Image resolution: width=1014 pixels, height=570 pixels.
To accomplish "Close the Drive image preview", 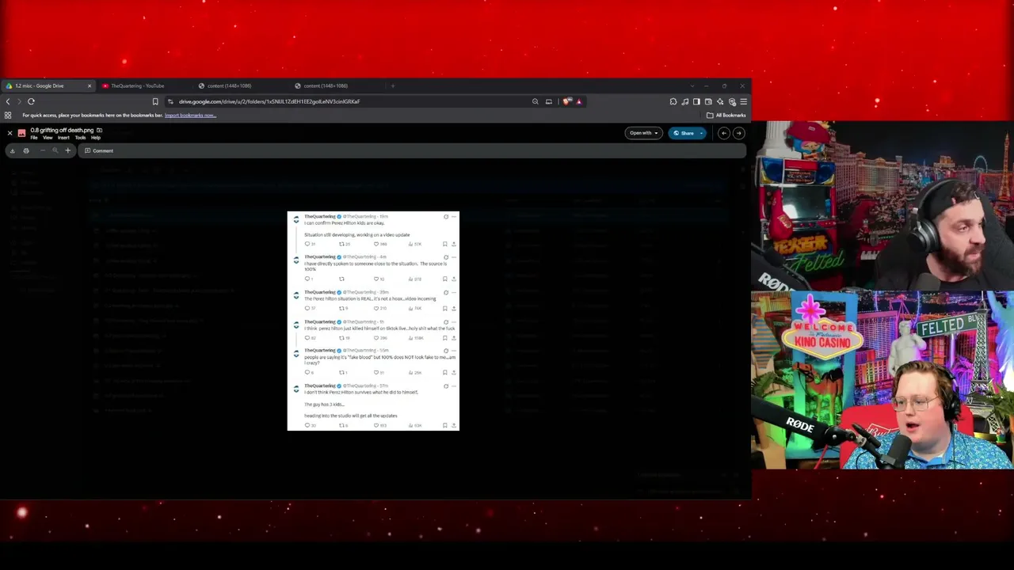I will (10, 133).
